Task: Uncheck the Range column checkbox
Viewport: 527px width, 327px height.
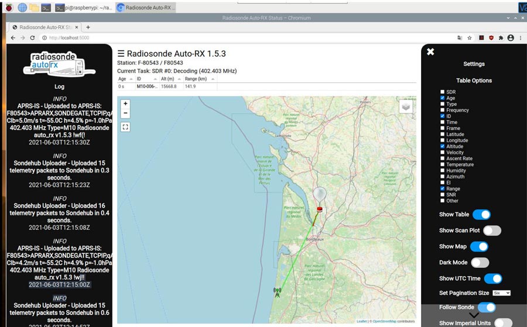Action: [x=442, y=188]
